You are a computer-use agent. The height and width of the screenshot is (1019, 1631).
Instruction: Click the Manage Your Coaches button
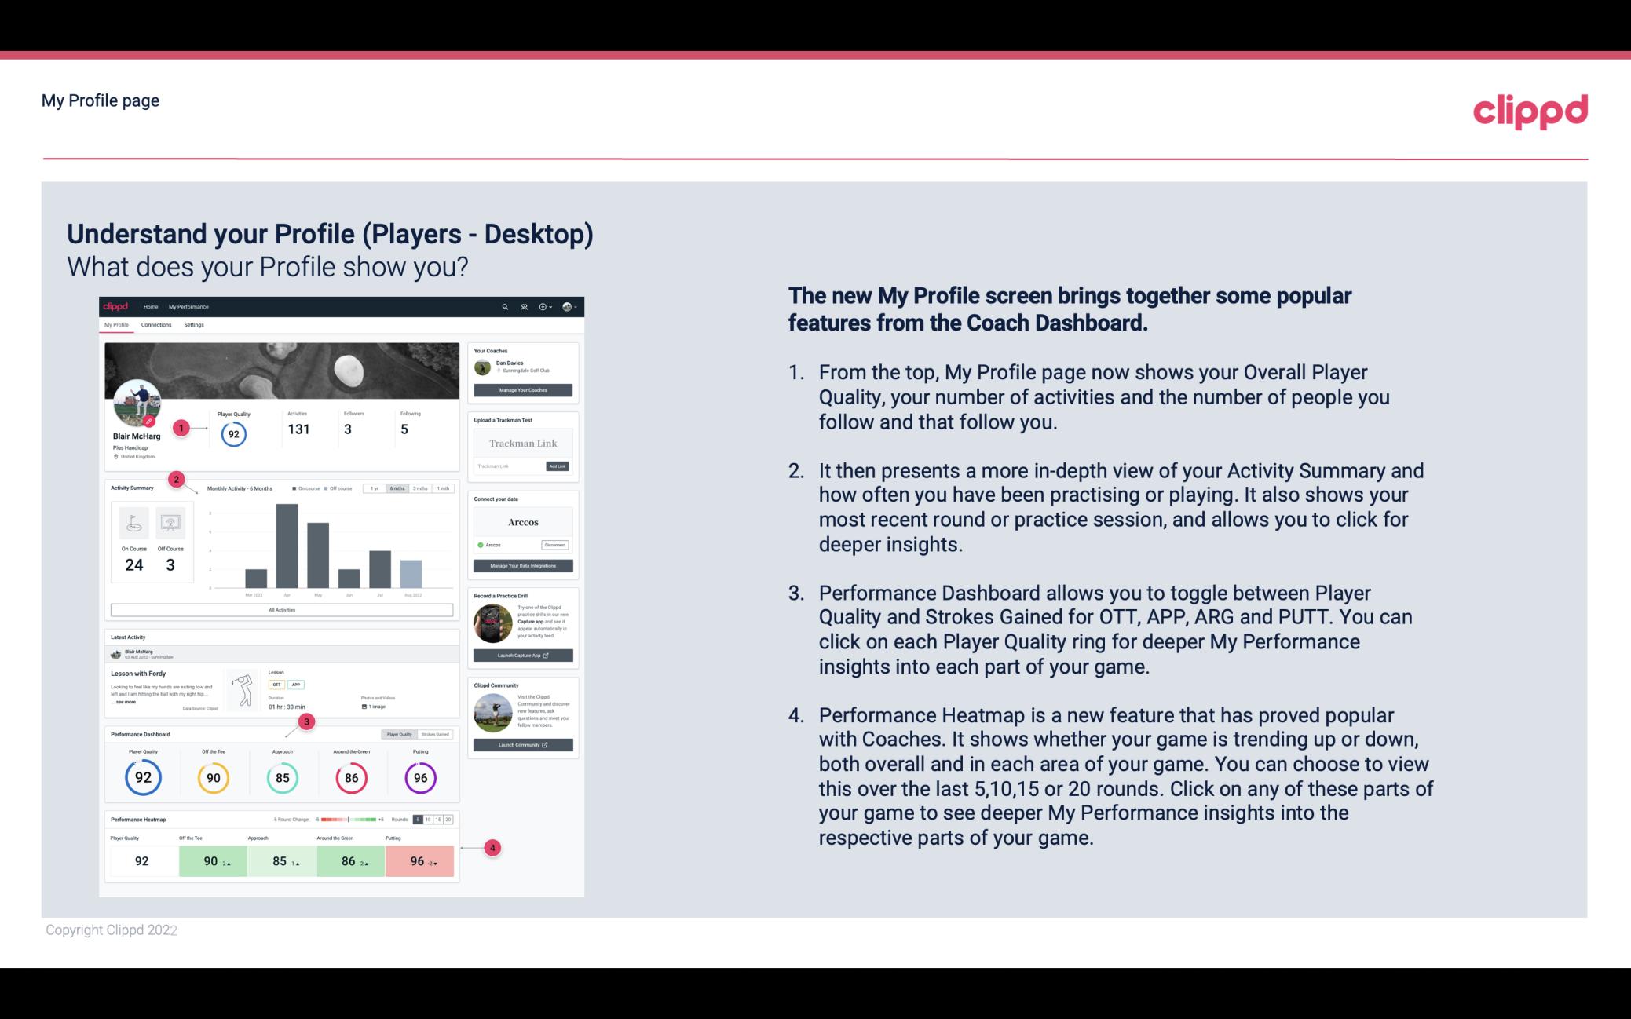pos(524,391)
